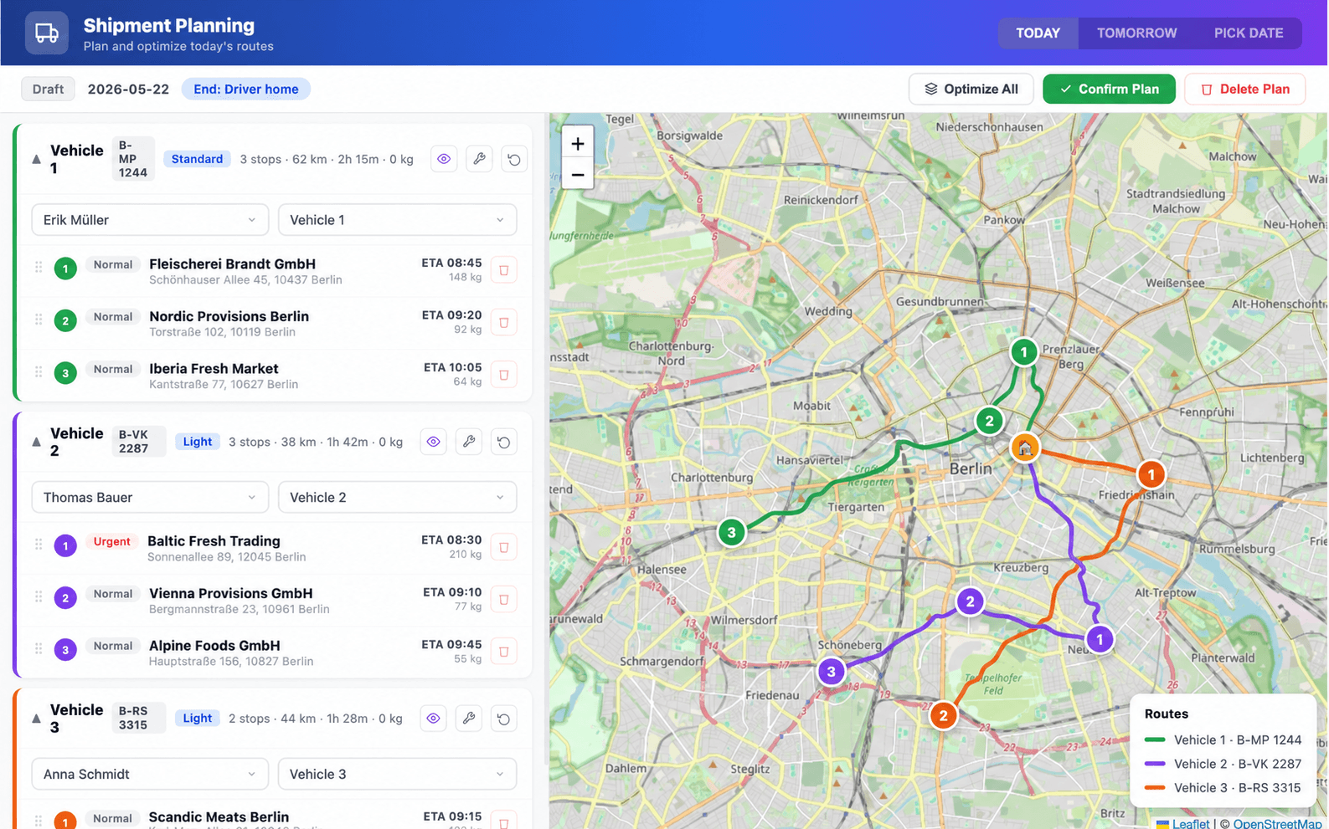Reset Vehicle 2 route with refresh icon
Viewport: 1329px width, 829px height.
coord(503,442)
